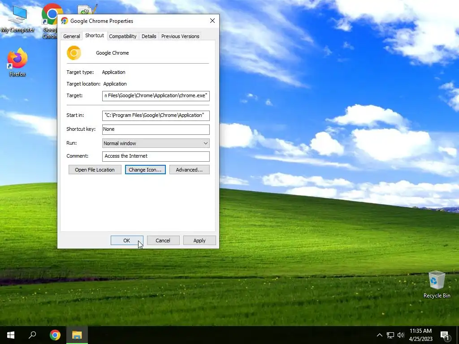Switch to the General tab
This screenshot has height=344, width=459.
[71, 36]
